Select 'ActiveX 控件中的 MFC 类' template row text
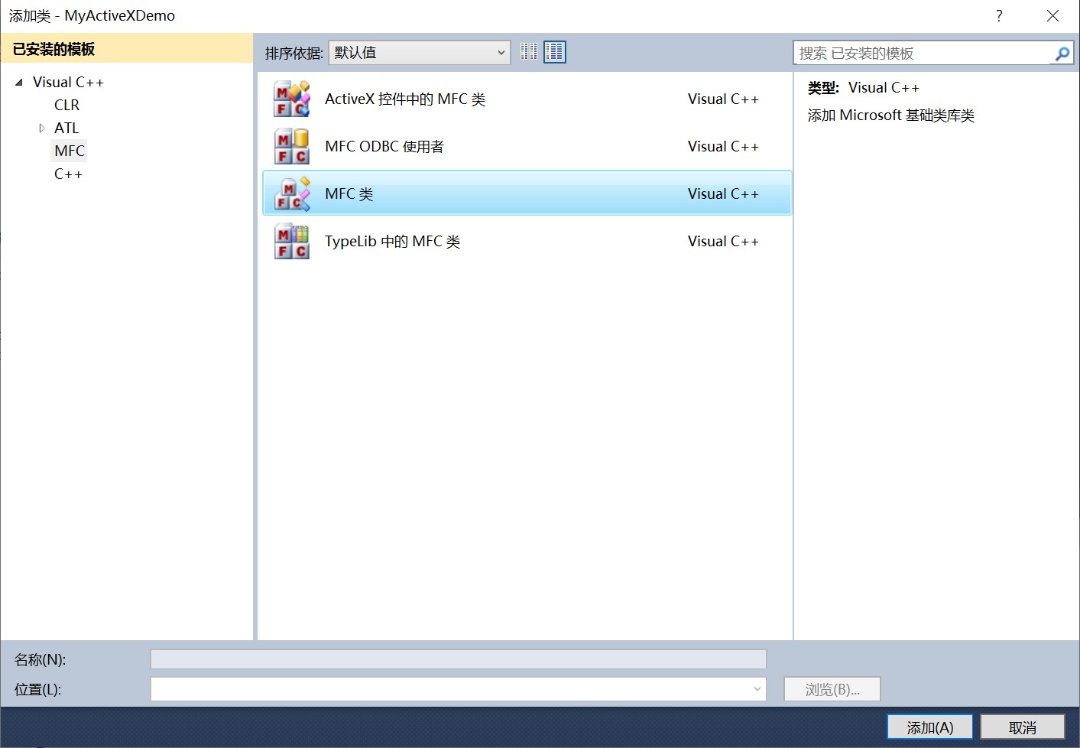 [405, 99]
